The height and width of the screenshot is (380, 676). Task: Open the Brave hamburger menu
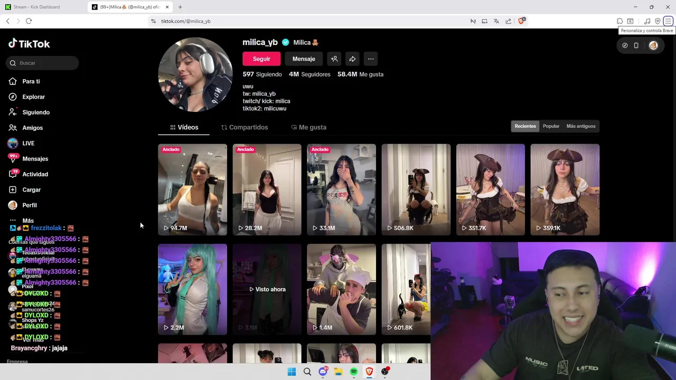668,21
